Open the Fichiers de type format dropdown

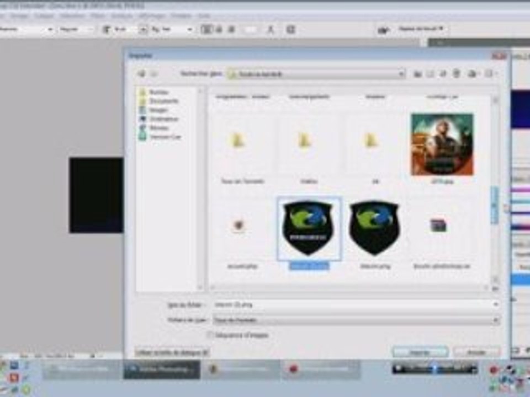tap(356, 320)
